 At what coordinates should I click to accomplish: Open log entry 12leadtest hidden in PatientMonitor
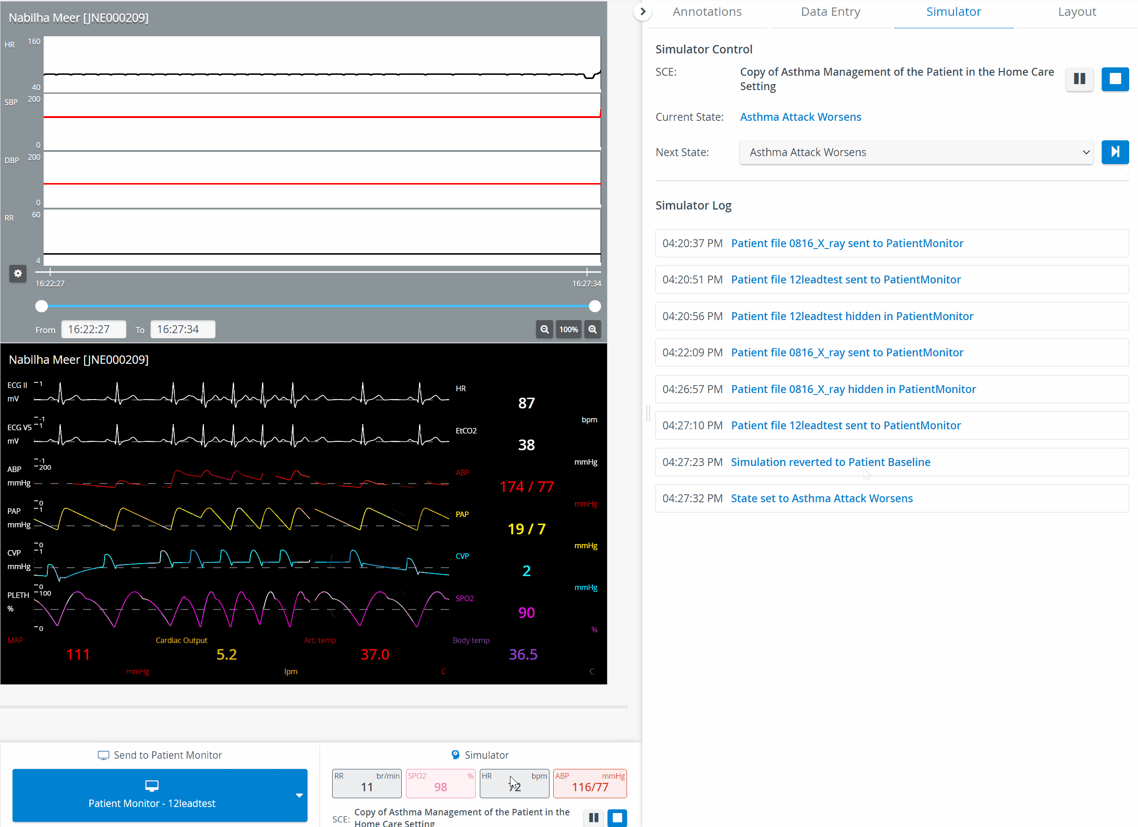(x=892, y=316)
